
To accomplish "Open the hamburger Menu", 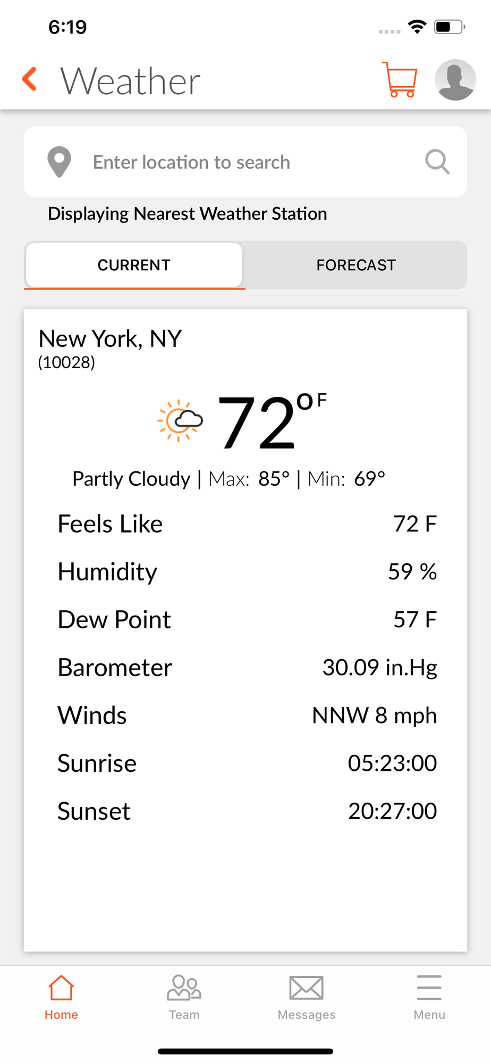I will tap(429, 997).
